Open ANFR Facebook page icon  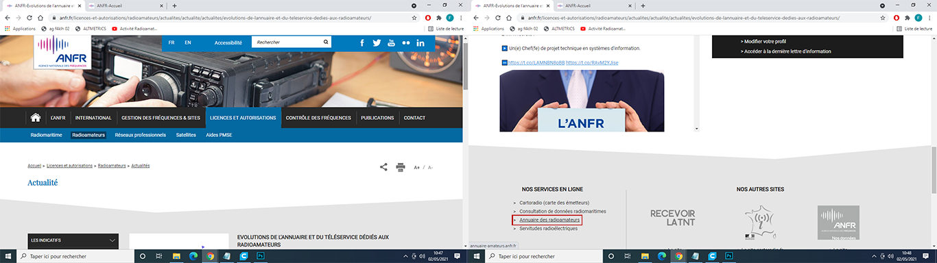tap(361, 42)
